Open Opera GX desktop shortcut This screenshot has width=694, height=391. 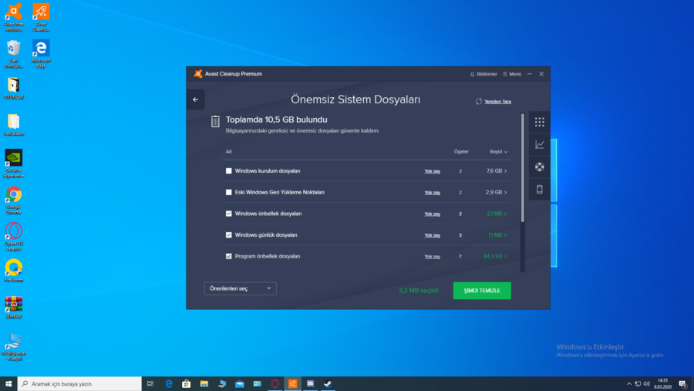[14, 237]
